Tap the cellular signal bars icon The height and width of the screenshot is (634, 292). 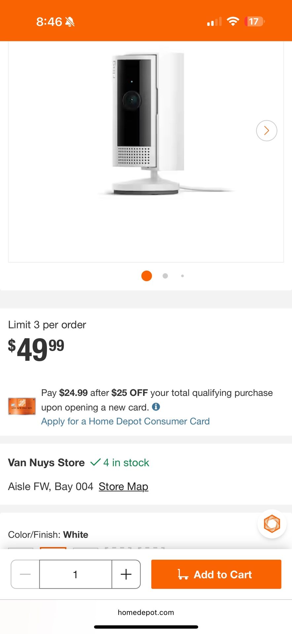(x=214, y=22)
